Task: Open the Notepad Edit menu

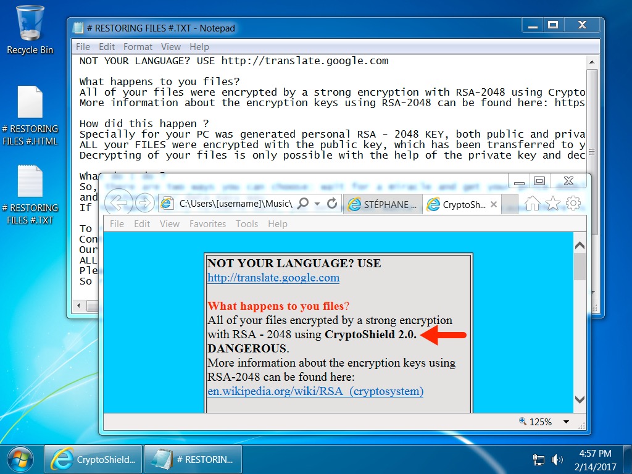Action: [x=107, y=47]
